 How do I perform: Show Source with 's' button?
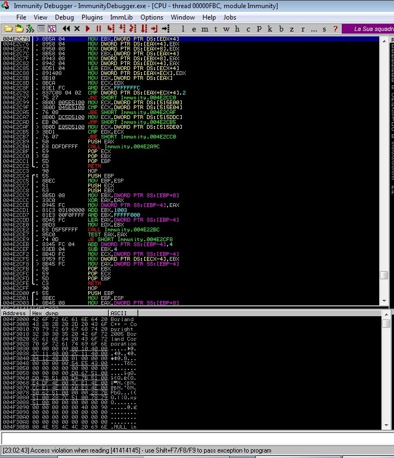[x=324, y=29]
